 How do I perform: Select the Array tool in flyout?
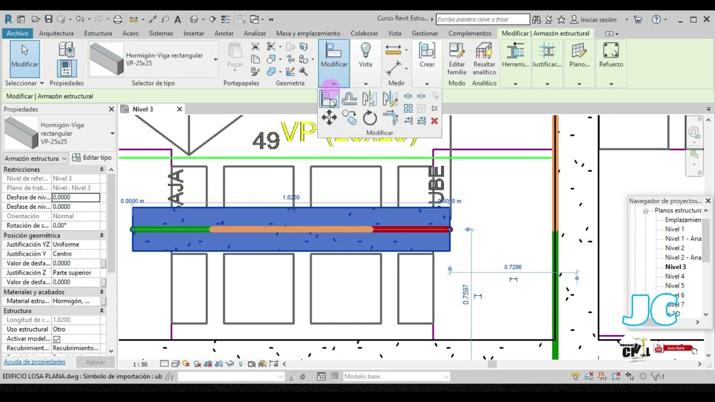(408, 108)
